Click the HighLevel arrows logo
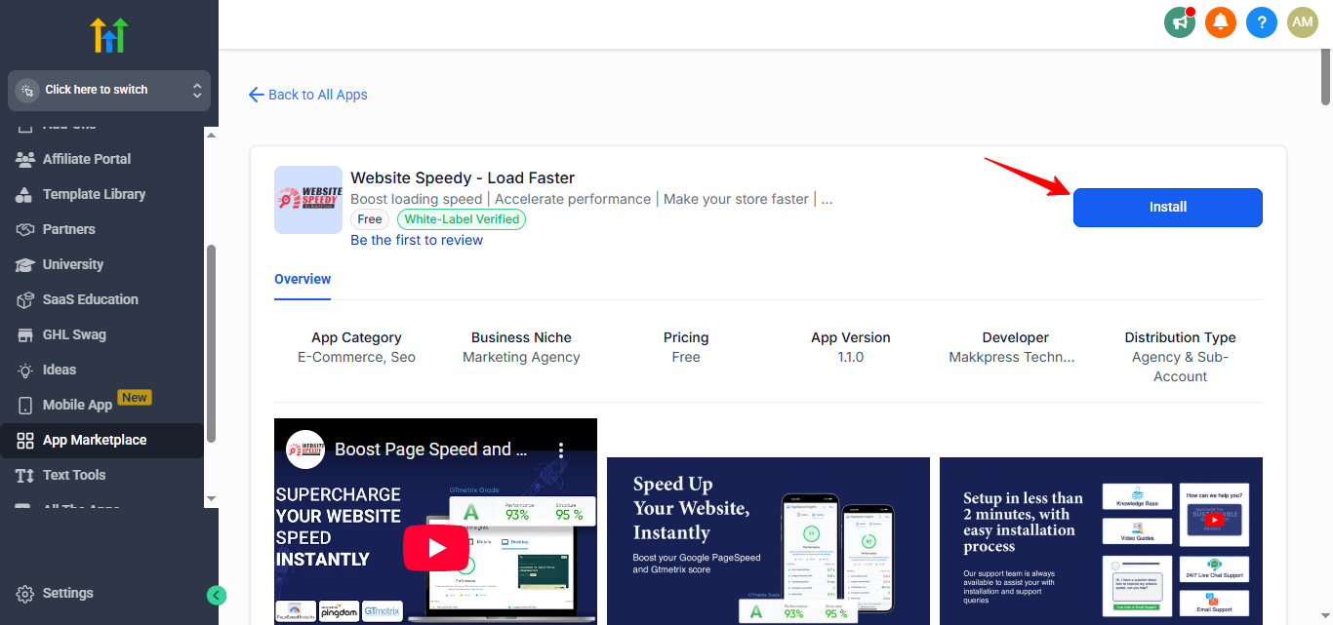Image resolution: width=1333 pixels, height=625 pixels. (109, 35)
